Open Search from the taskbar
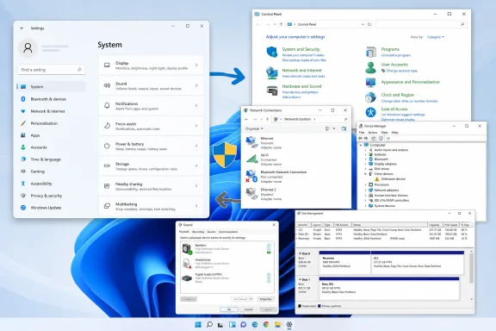This screenshot has height=331, width=496. [x=209, y=324]
